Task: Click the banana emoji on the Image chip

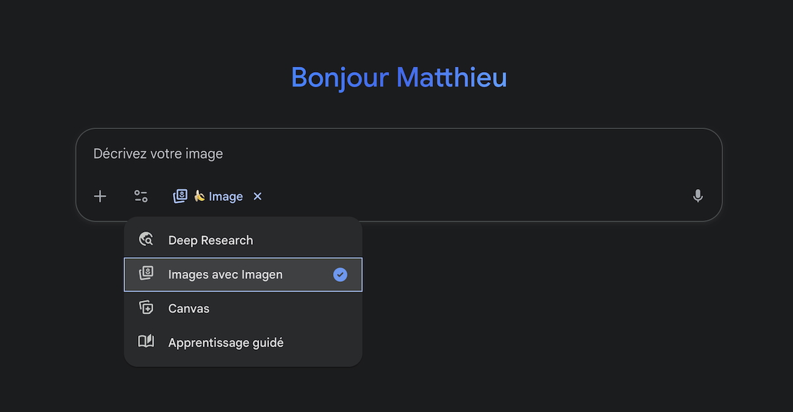Action: 199,196
